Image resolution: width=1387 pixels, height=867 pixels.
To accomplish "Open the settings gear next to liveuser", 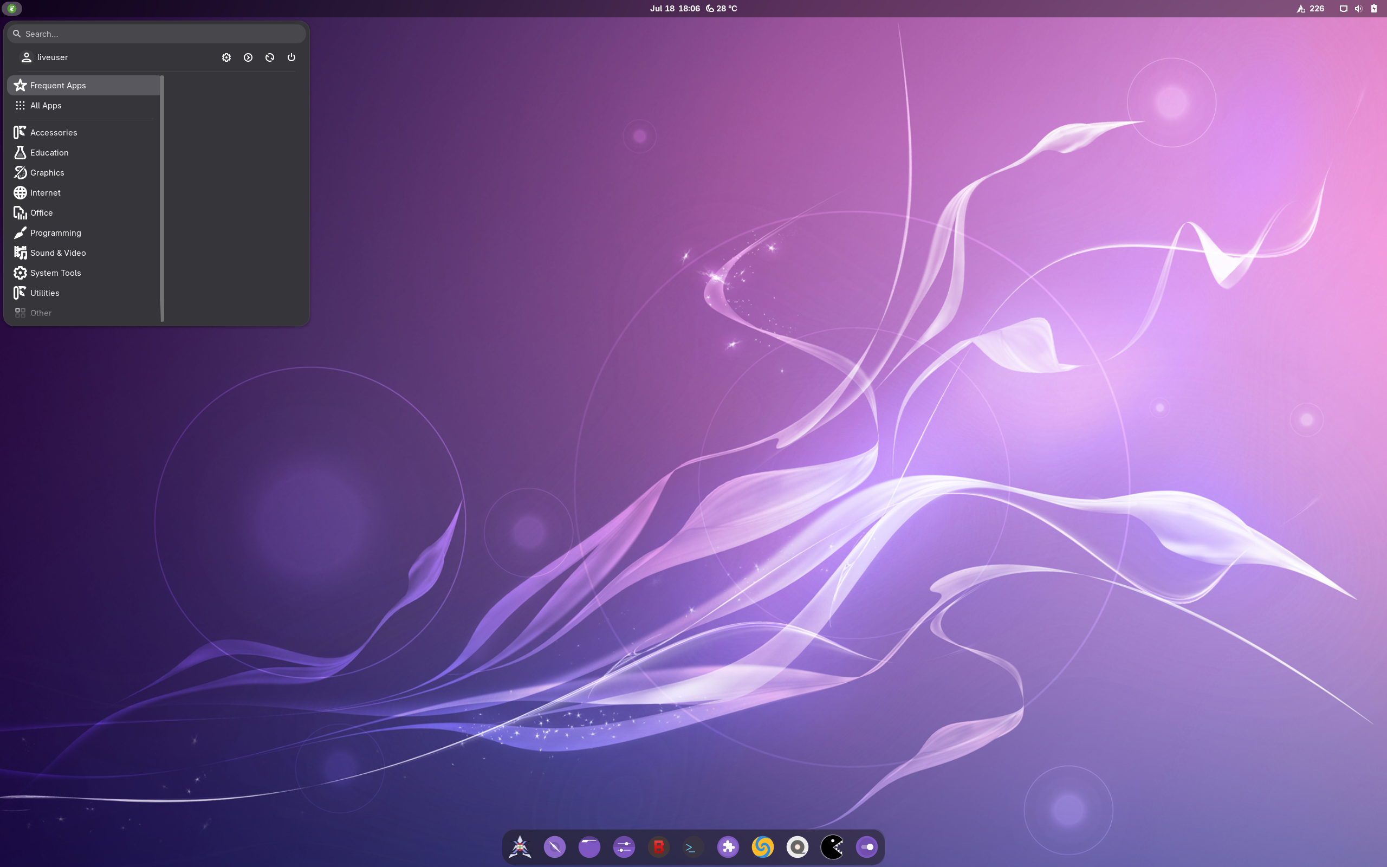I will point(226,57).
